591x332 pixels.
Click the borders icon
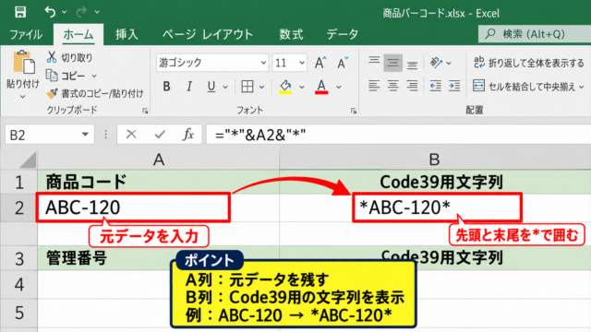[247, 87]
